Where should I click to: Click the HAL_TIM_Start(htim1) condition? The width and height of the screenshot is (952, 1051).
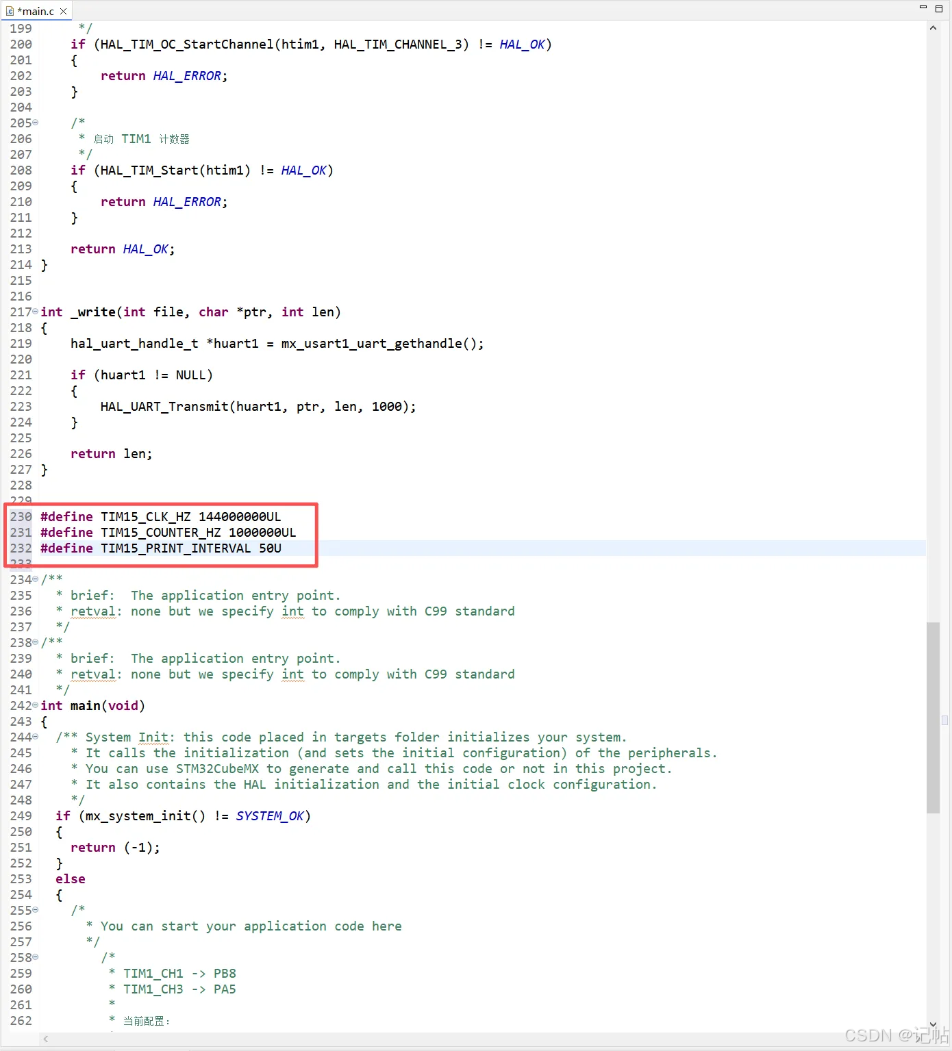point(202,170)
